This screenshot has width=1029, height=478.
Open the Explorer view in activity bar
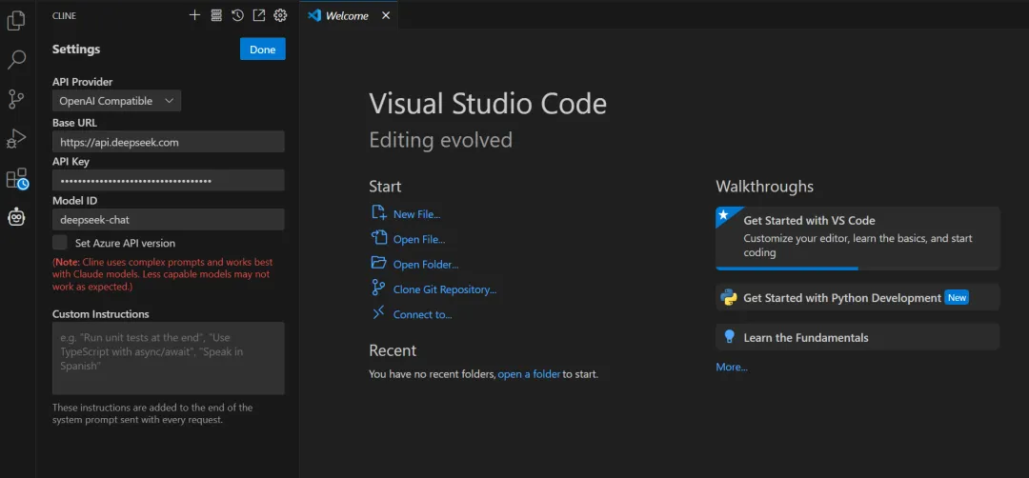click(x=16, y=20)
